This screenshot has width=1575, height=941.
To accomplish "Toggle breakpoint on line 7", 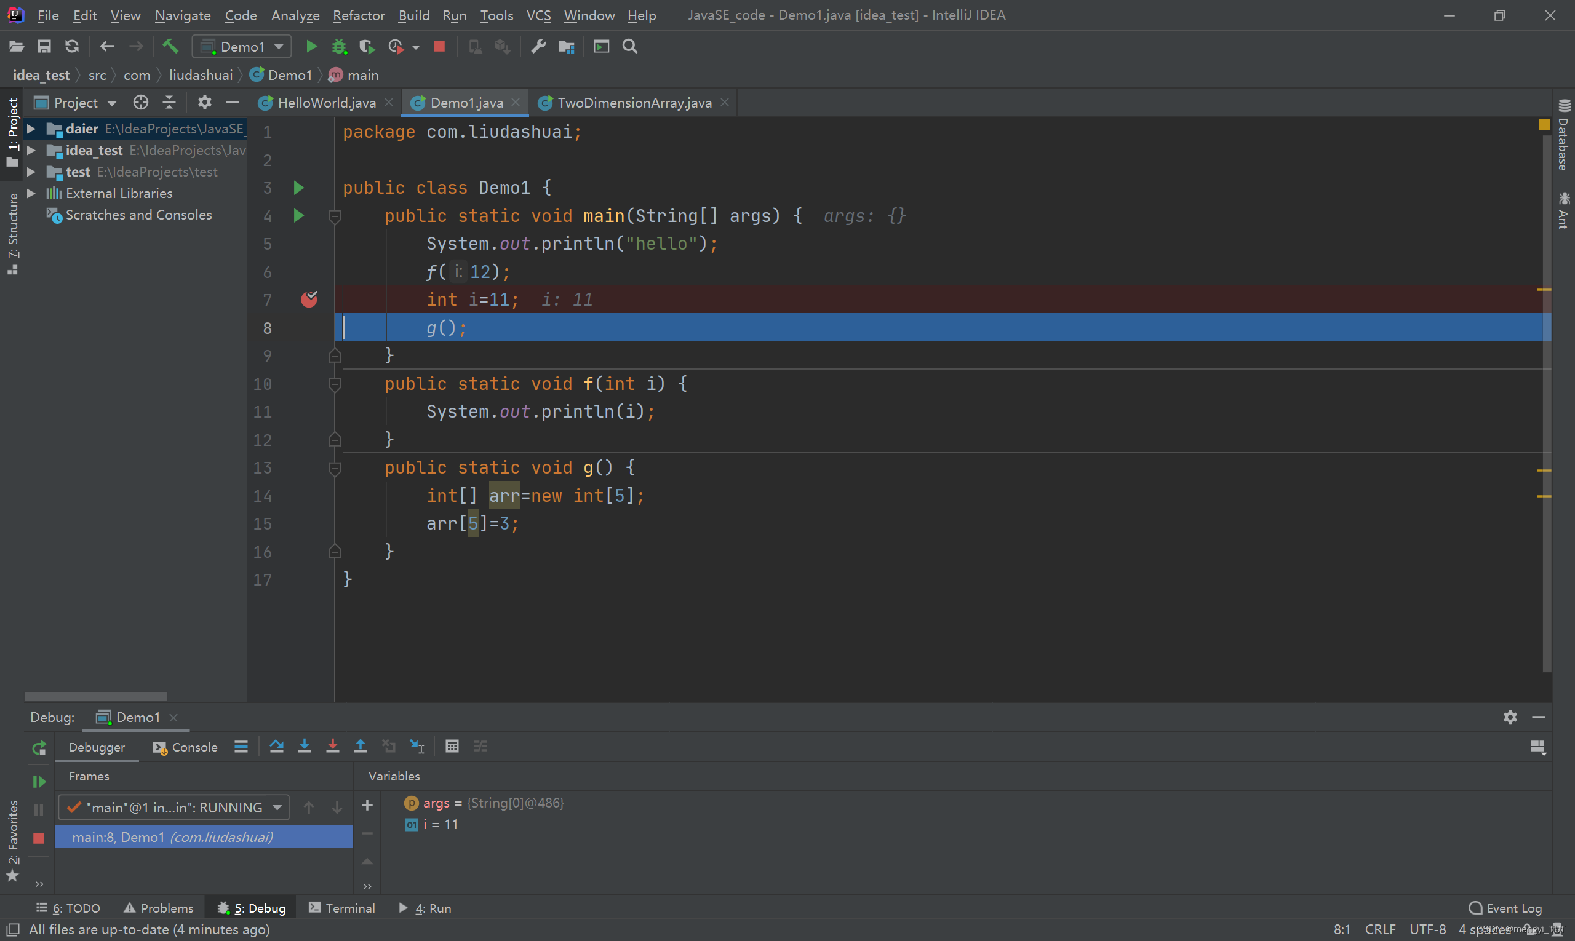I will [309, 299].
